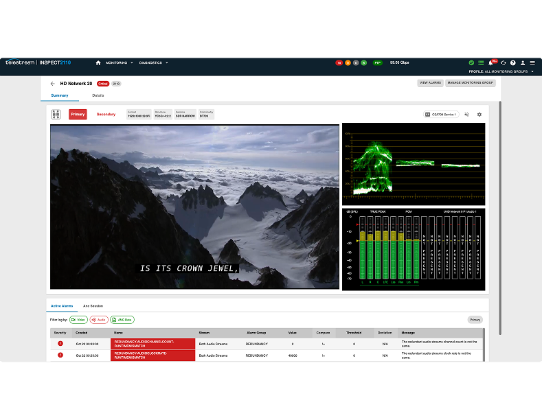542x420 pixels.
Task: Sort by Name column header
Action: (x=119, y=333)
